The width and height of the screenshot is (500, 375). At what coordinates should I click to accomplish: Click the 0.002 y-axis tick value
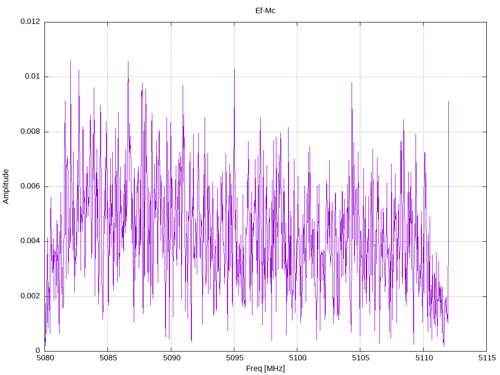tap(30, 296)
